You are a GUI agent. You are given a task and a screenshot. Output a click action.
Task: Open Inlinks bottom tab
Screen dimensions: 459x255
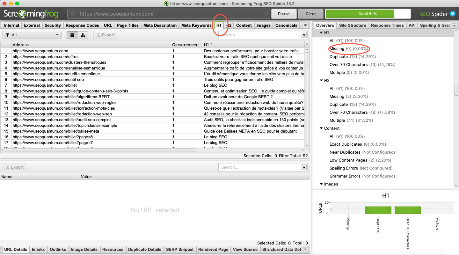(x=38, y=249)
